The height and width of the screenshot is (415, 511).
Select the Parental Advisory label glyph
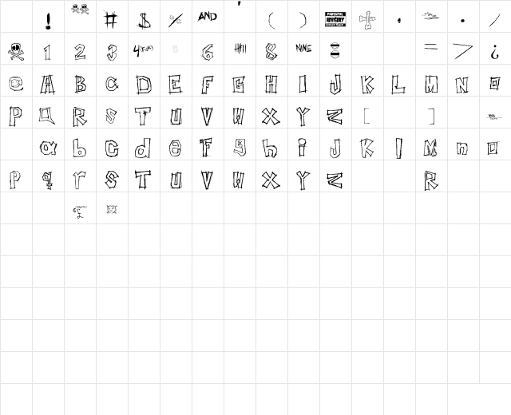tap(335, 19)
